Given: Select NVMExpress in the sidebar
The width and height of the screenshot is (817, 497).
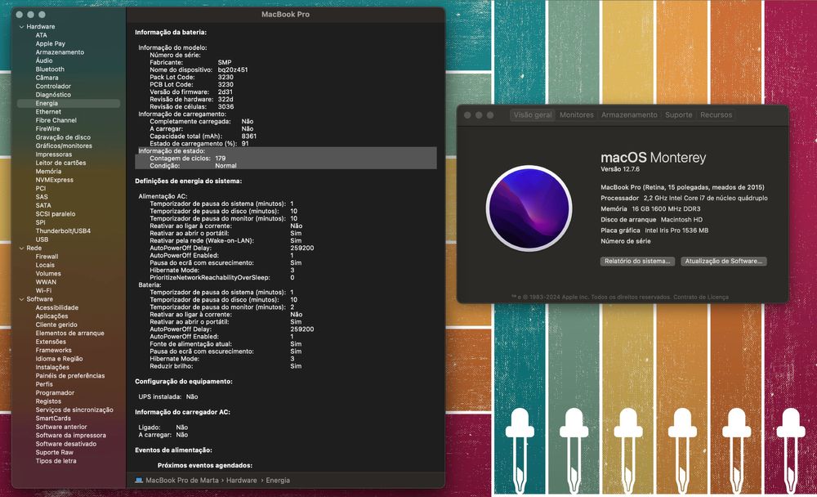Looking at the screenshot, I should 54,180.
